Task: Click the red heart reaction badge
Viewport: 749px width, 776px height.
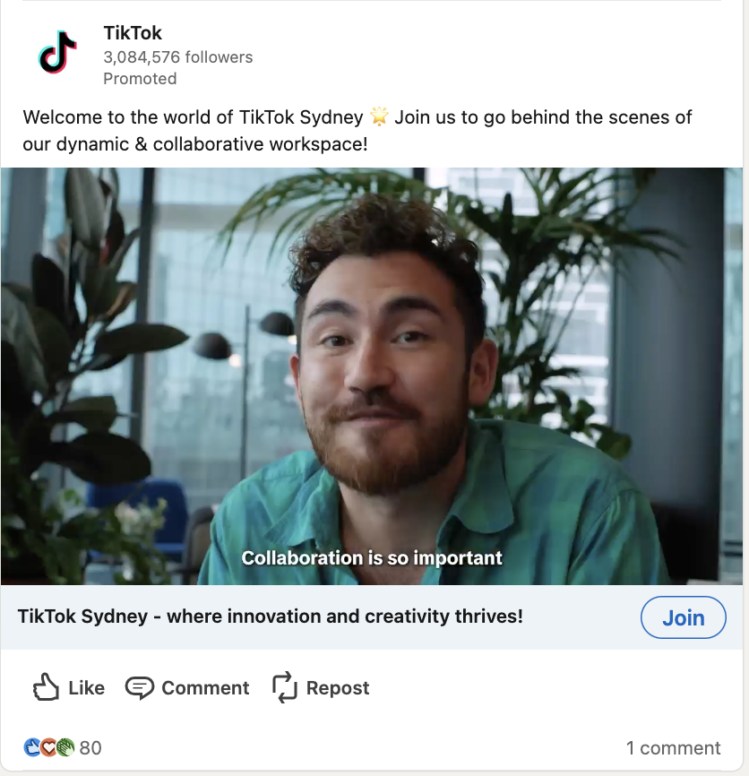Action: (48, 747)
